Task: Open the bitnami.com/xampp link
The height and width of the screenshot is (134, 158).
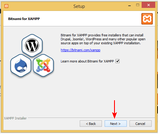Action: pos(80,50)
